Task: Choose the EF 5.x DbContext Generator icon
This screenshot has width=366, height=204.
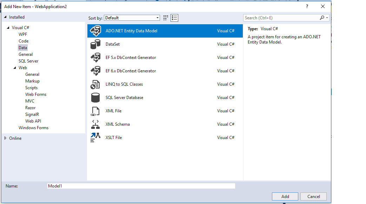Action: 95,58
